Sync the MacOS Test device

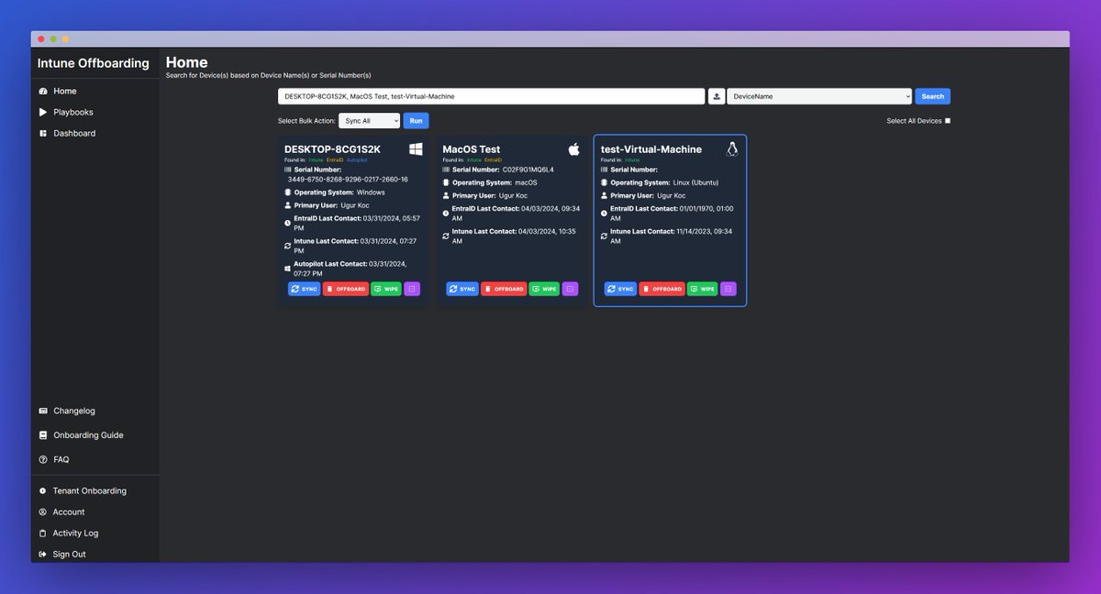pyautogui.click(x=463, y=289)
